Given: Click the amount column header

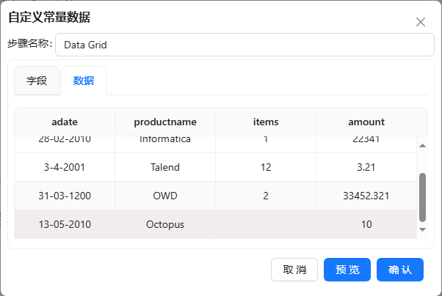Looking at the screenshot, I should (366, 122).
